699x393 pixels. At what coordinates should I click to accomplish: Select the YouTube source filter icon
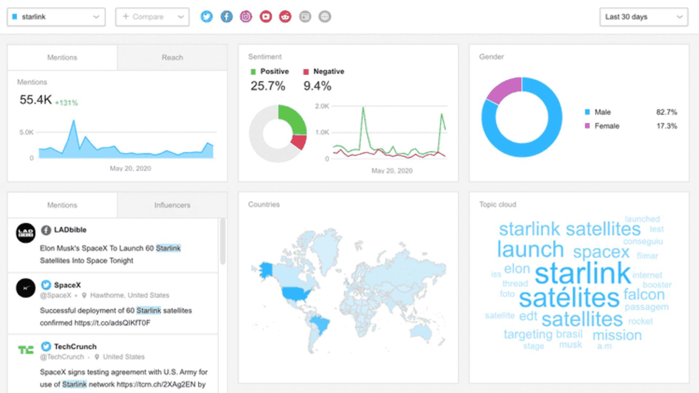pos(265,16)
